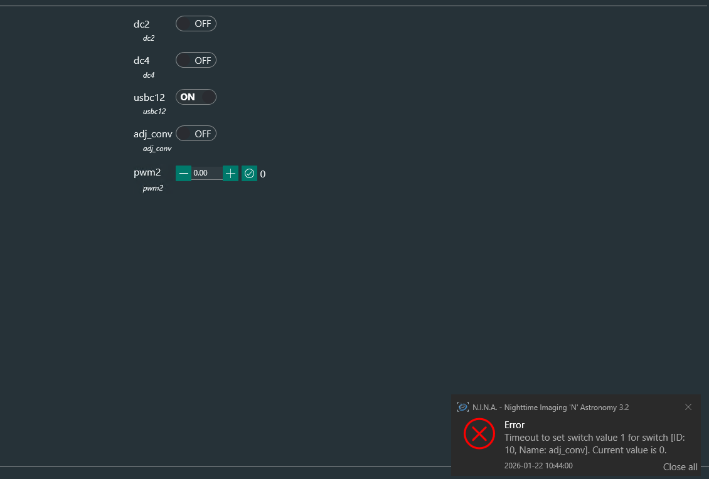Toggle the dc2 switch on
The image size is (709, 479).
196,23
